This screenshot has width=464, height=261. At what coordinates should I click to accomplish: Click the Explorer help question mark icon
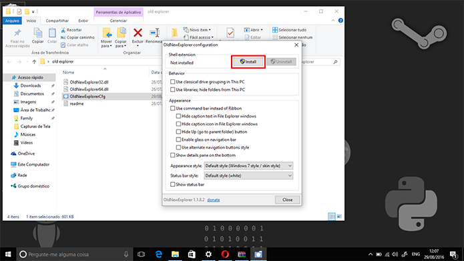(340, 21)
